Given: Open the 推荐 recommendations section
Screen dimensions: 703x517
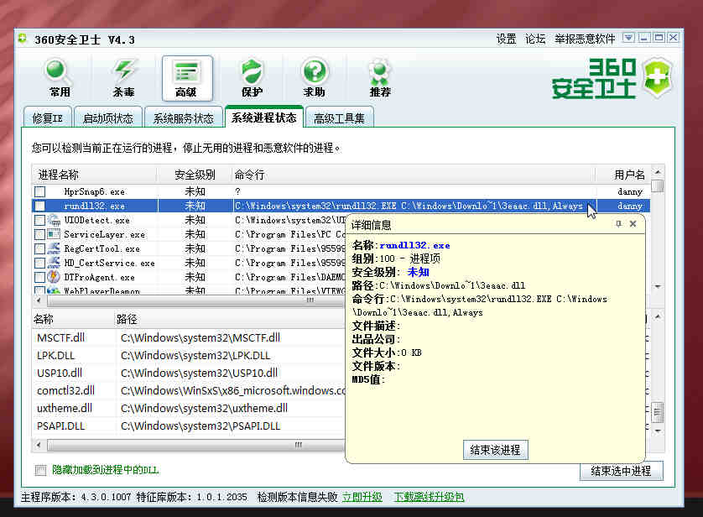Looking at the screenshot, I should click(380, 78).
